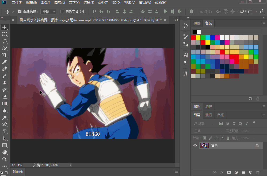Open the 滤镜(T) menu
This screenshot has width=267, height=176.
click(103, 3)
